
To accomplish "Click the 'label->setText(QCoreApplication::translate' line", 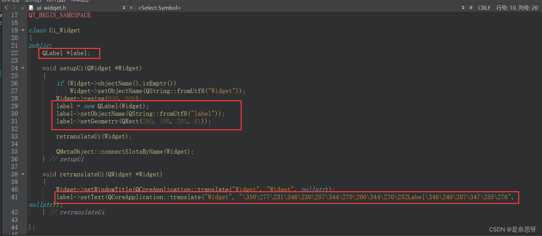I will tap(285, 197).
